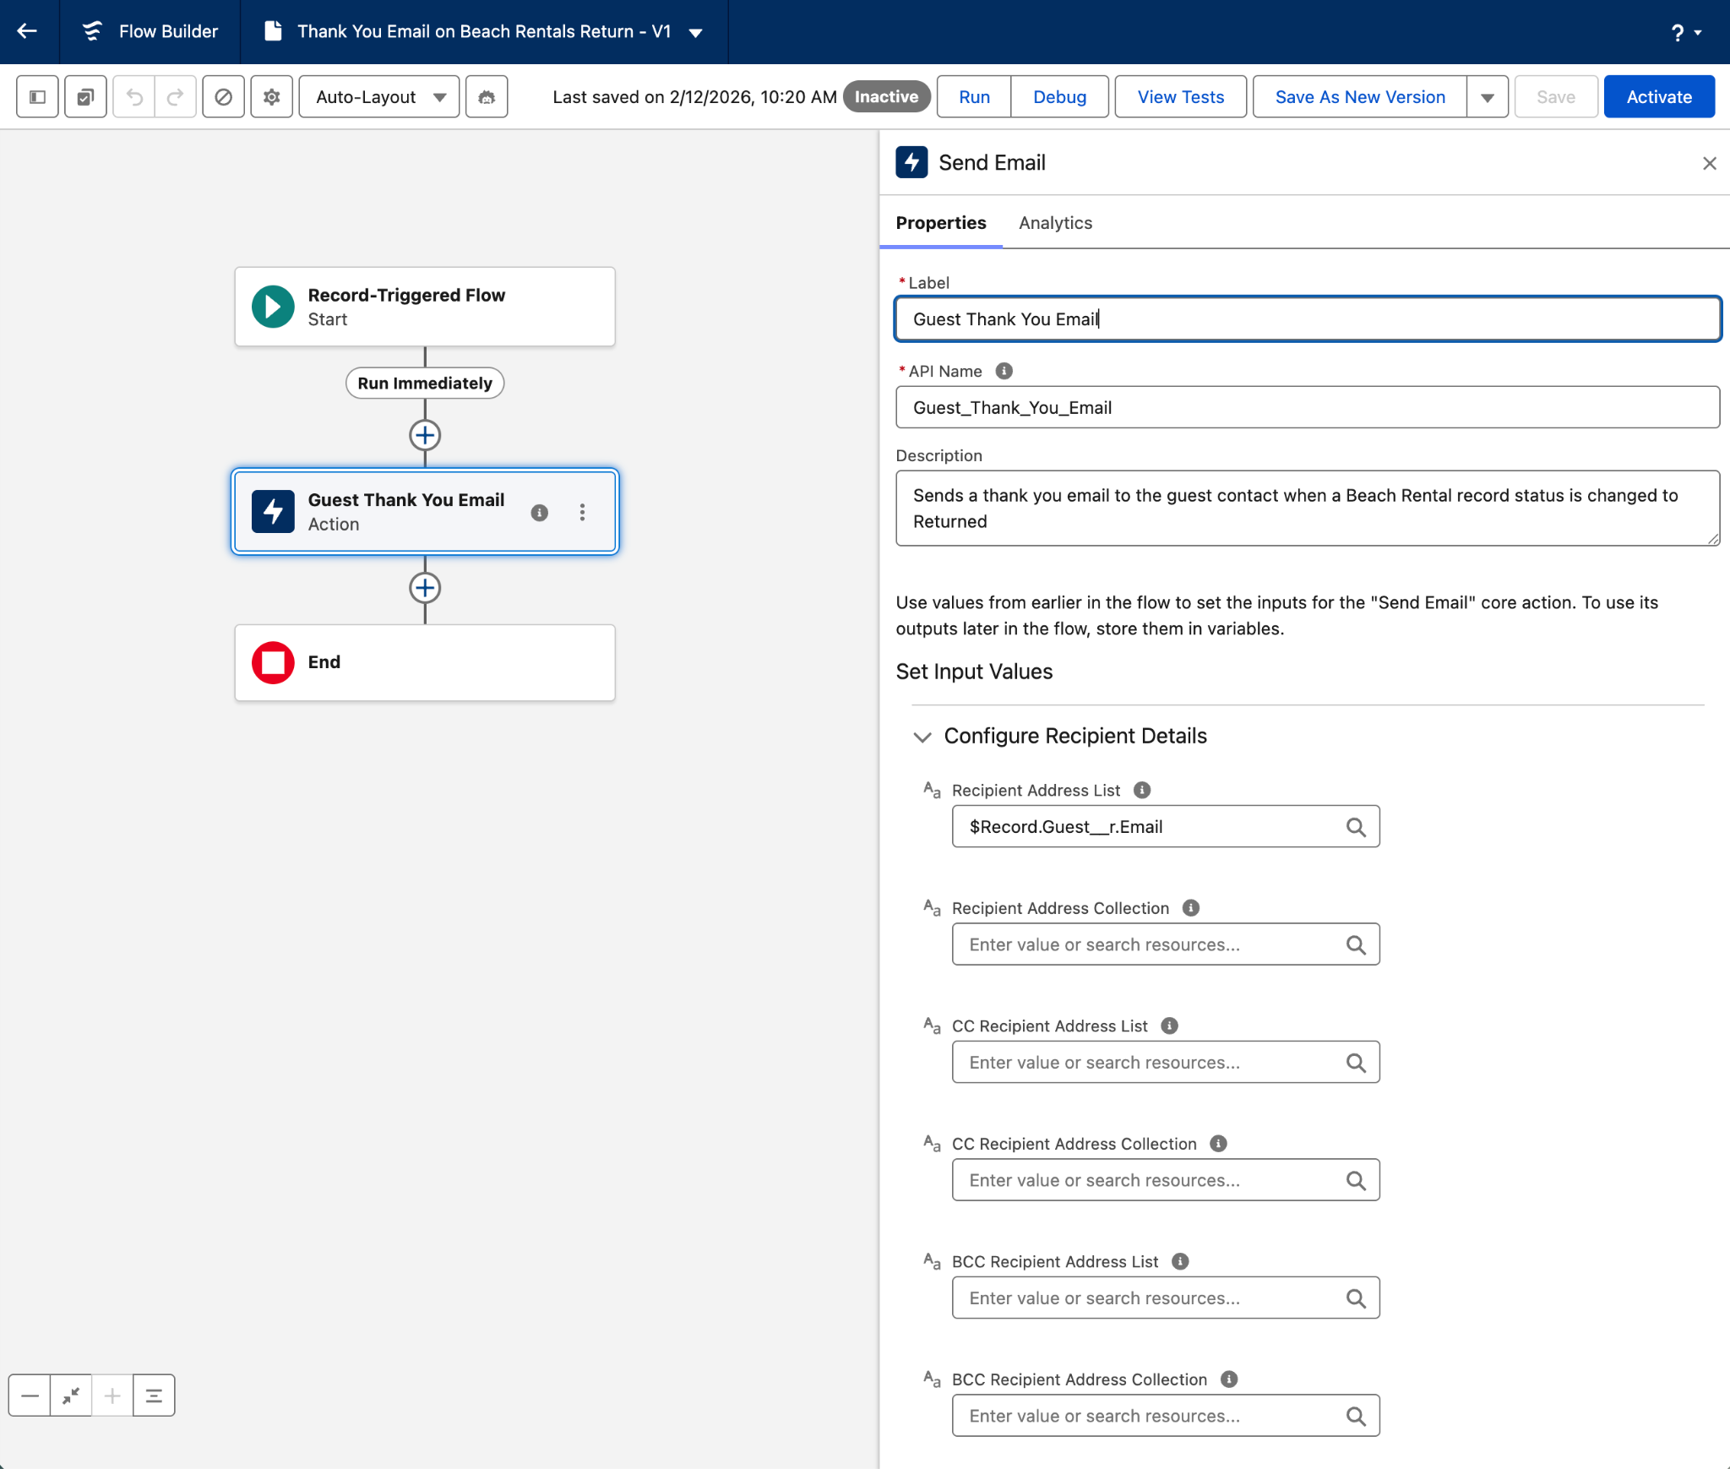Click Save As New Version
Image resolution: width=1730 pixels, height=1469 pixels.
click(1360, 97)
